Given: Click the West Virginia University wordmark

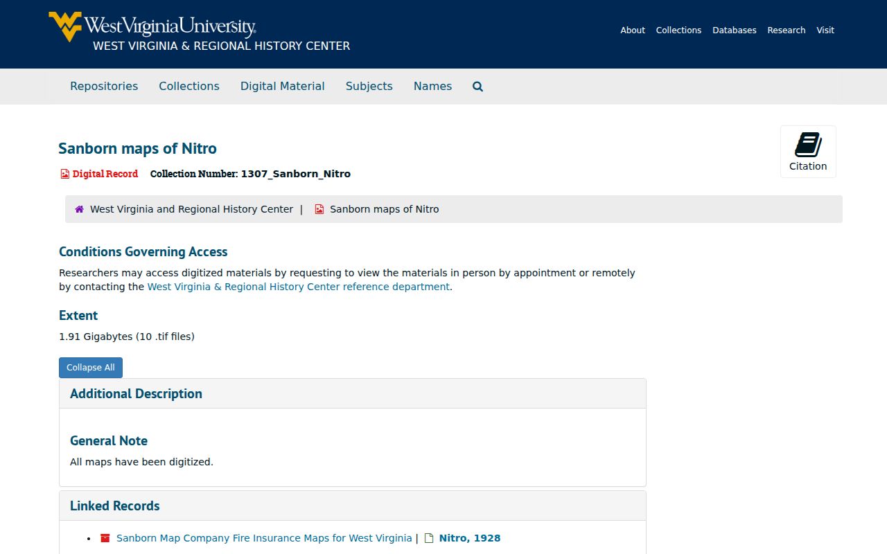Looking at the screenshot, I should [170, 26].
